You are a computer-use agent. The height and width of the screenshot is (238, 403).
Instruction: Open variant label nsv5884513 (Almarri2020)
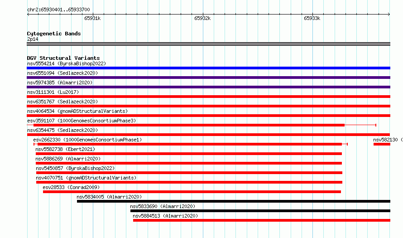165,216
